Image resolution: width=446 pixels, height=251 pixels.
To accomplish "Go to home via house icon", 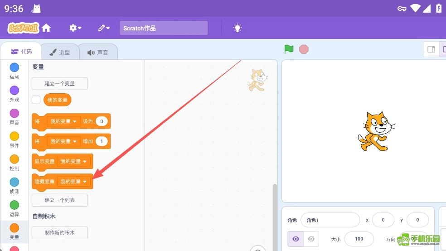I will coord(46,28).
